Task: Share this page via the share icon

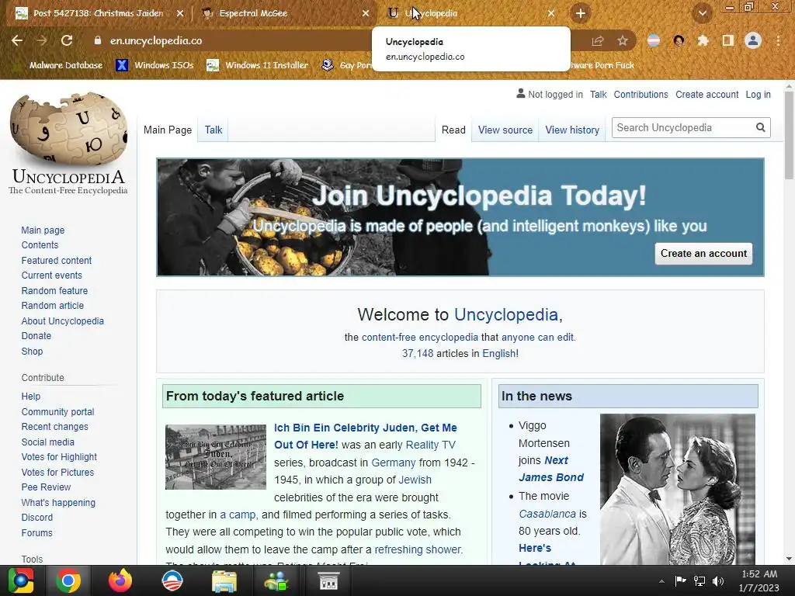Action: click(x=598, y=40)
